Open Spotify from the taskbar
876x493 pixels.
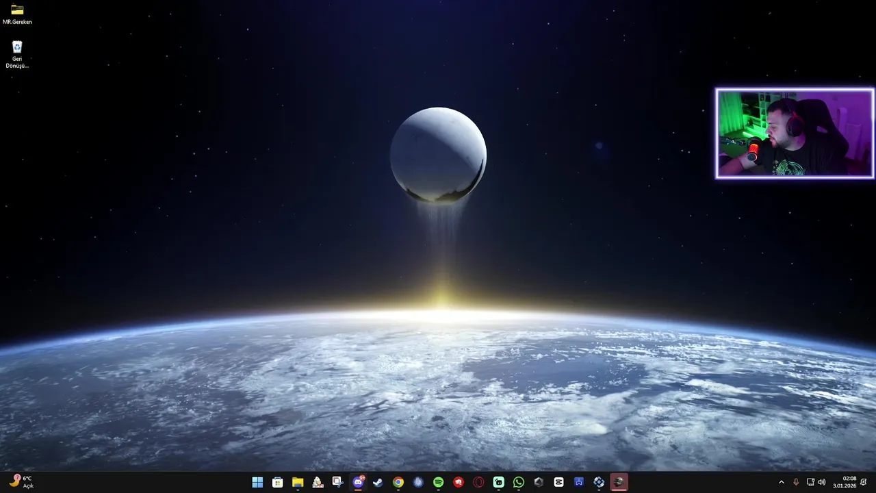click(x=438, y=482)
